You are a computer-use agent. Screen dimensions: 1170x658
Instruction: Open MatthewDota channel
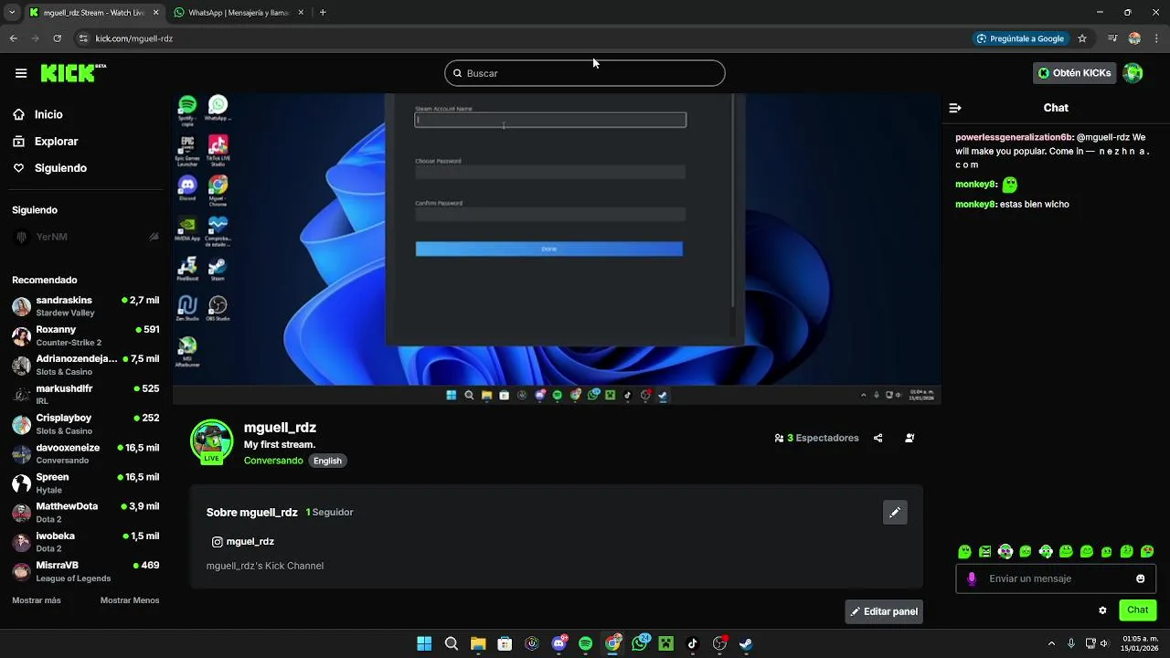tap(86, 512)
